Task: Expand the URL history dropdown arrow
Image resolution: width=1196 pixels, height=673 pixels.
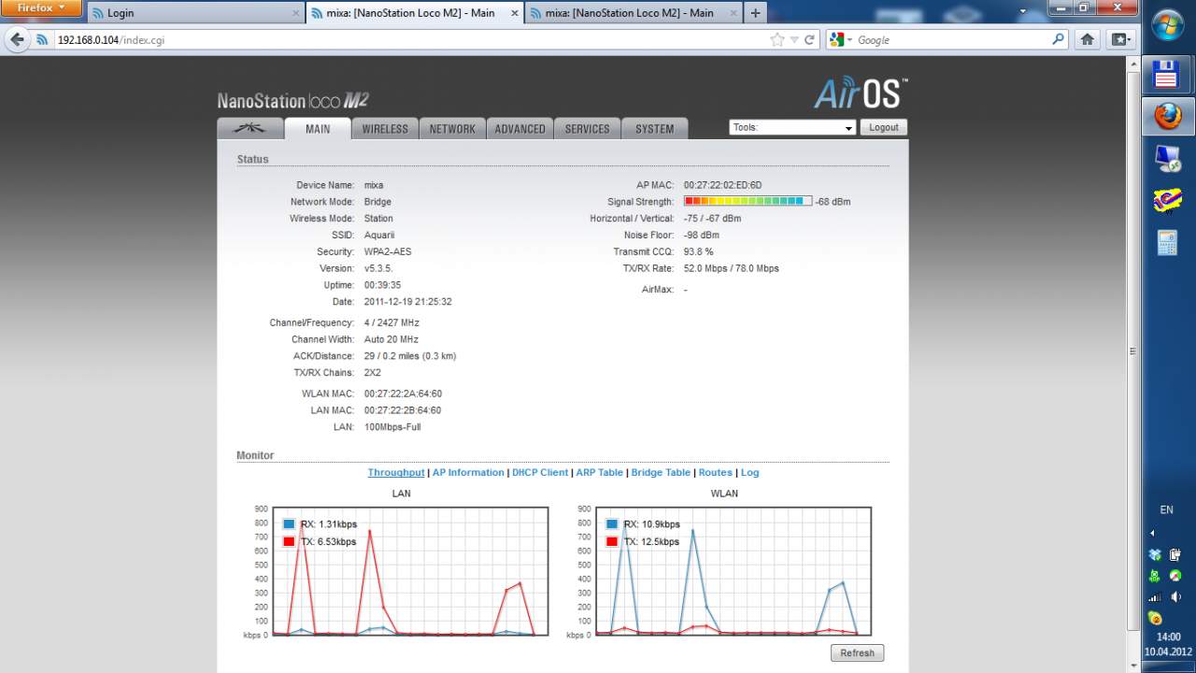Action: tap(794, 40)
